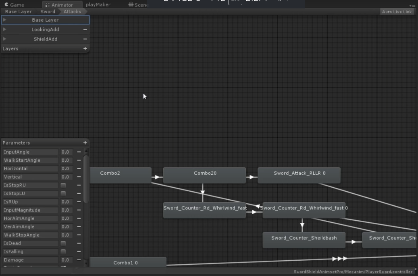Delete the IsDead parameter

click(x=79, y=243)
